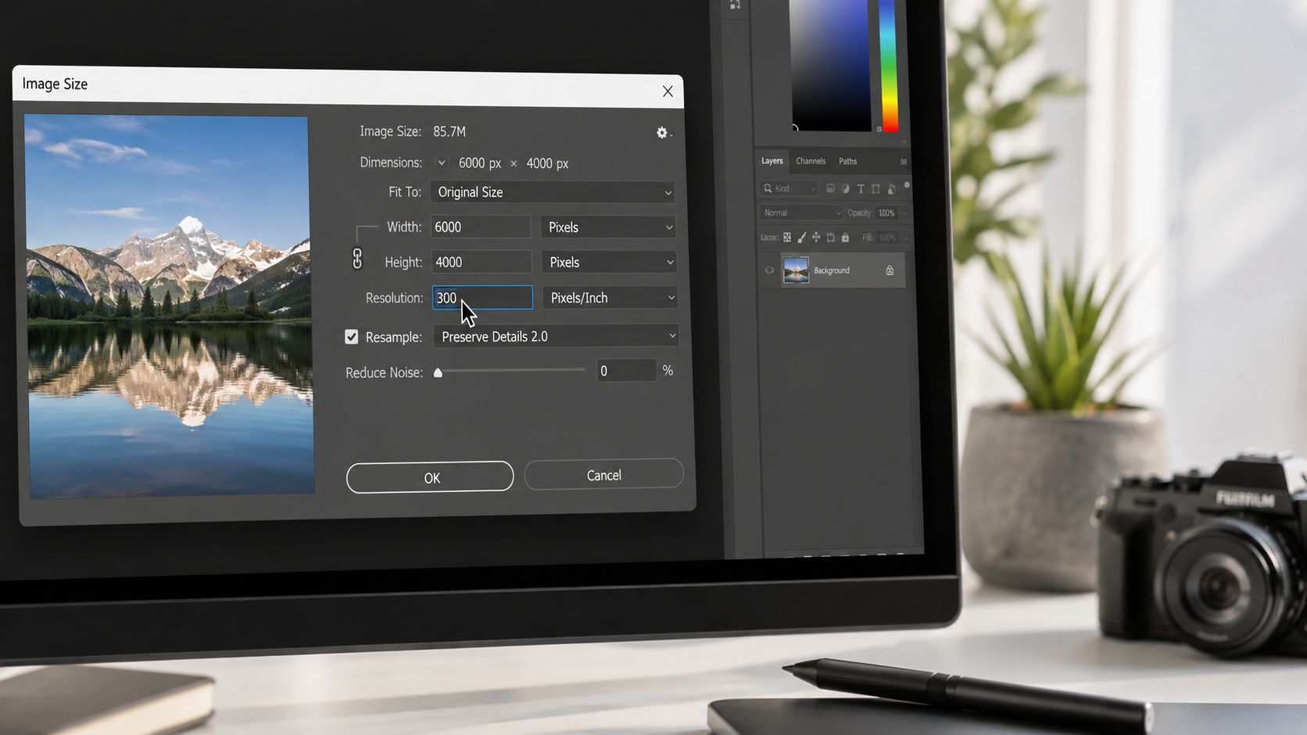Filter layers by adjustment layer kind
The height and width of the screenshot is (735, 1307).
point(846,188)
